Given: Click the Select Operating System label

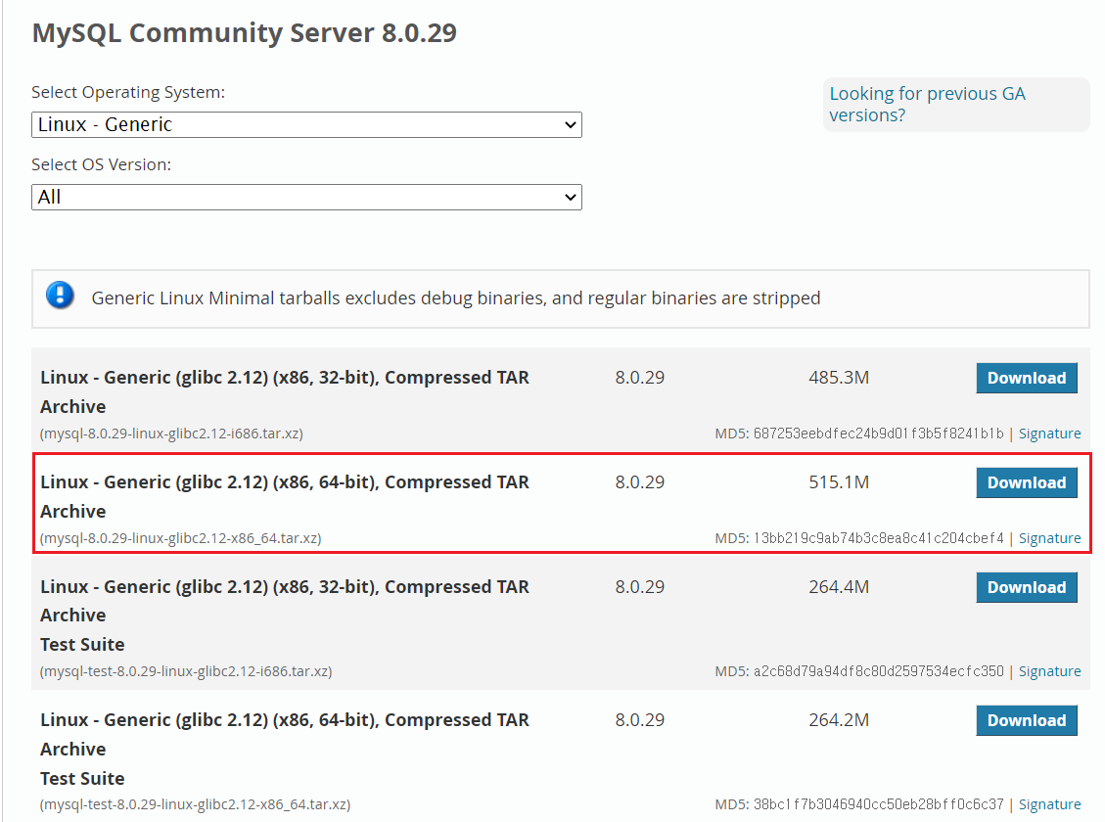Looking at the screenshot, I should (128, 92).
